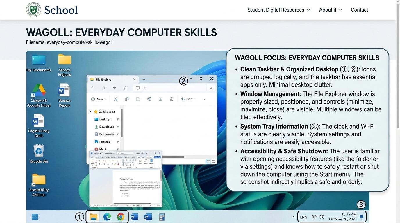Go up one folder level in File Explorer

[x=115, y=88]
